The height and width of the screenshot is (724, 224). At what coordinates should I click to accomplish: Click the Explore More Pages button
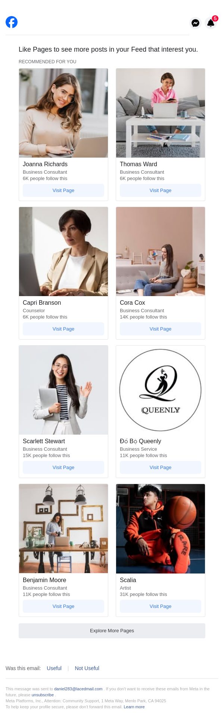(112, 631)
